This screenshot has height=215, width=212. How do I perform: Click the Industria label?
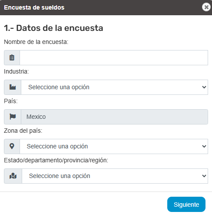(x=17, y=71)
